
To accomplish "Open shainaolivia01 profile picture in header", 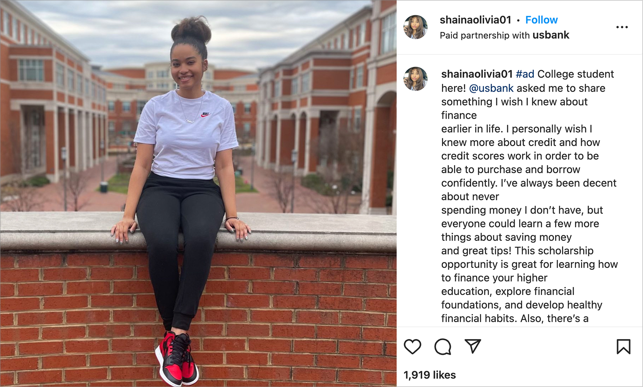I will click(416, 27).
